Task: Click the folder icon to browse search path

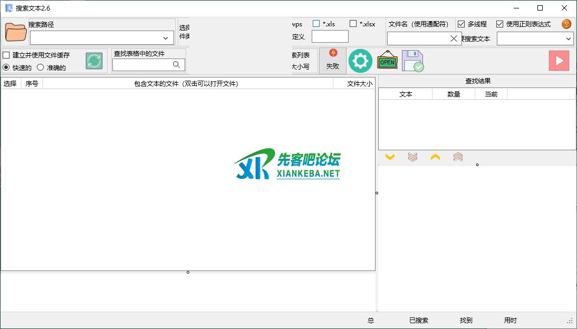Action: click(15, 32)
